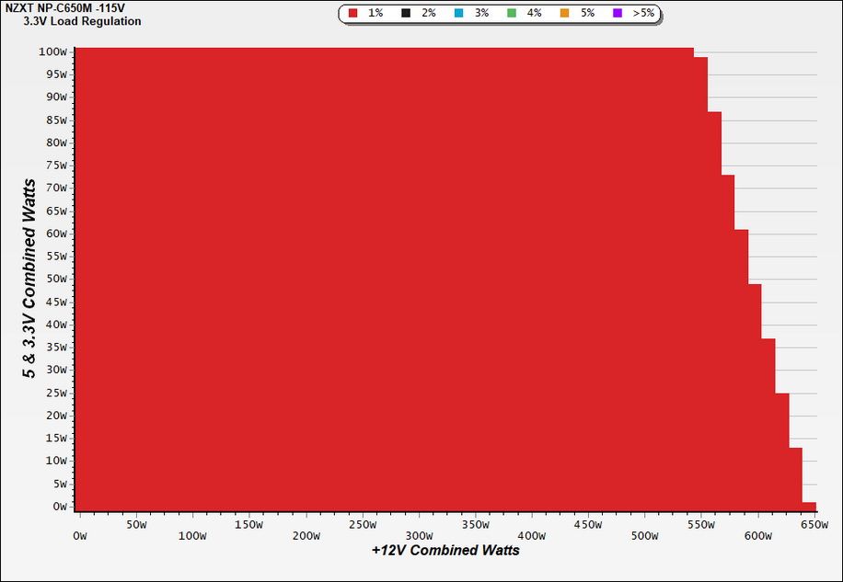
Task: Click the 1% legend label
Action: point(375,13)
